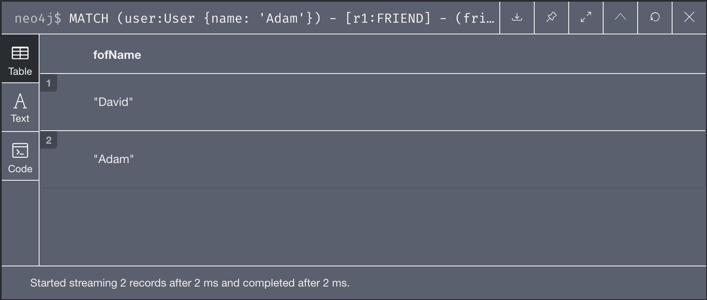Switch to Code view
Viewport: 707px width, 300px height.
coord(20,156)
